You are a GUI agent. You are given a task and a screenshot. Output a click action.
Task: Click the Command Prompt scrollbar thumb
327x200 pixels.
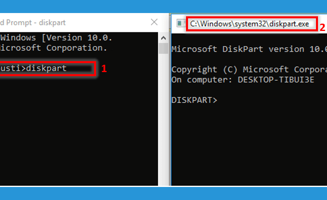(x=163, y=48)
